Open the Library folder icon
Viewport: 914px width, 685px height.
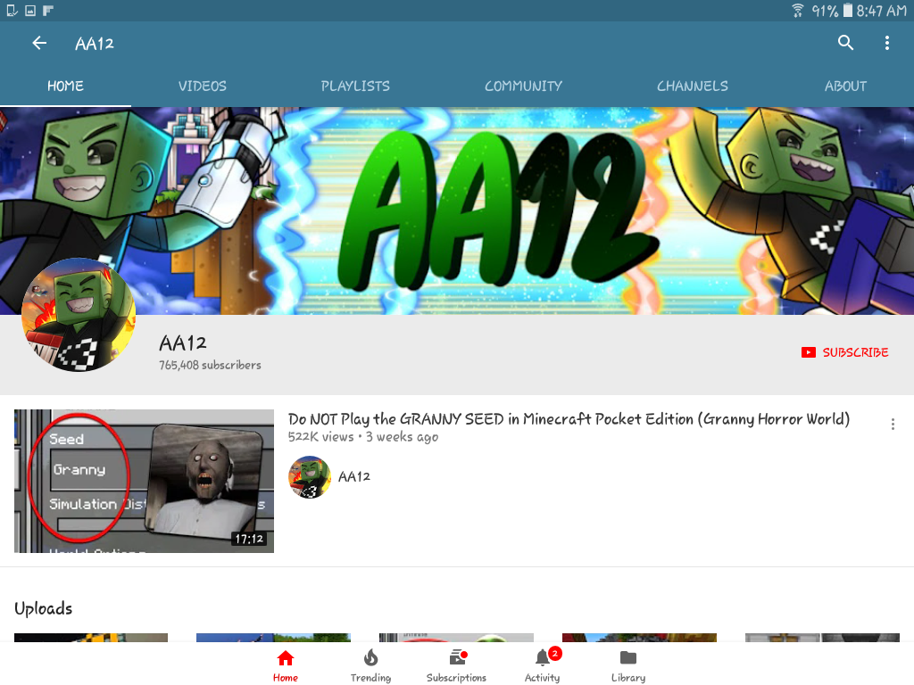pyautogui.click(x=627, y=665)
